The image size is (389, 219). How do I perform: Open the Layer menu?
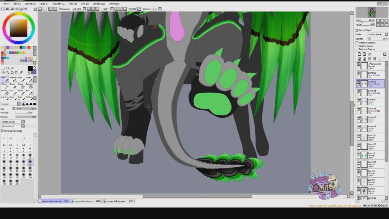pyautogui.click(x=44, y=4)
